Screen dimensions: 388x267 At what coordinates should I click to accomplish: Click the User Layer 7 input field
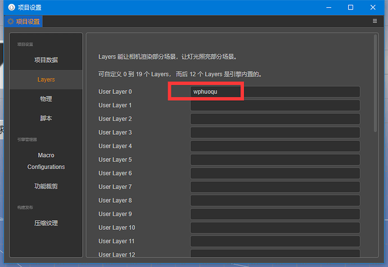(275, 187)
